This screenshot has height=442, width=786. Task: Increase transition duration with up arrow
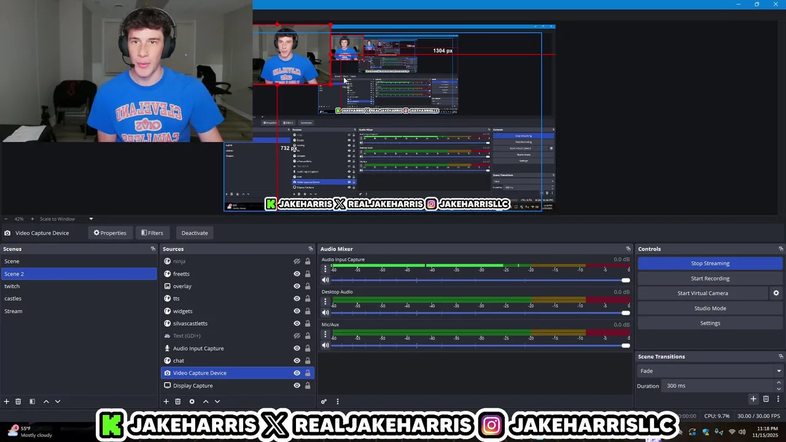(x=779, y=383)
